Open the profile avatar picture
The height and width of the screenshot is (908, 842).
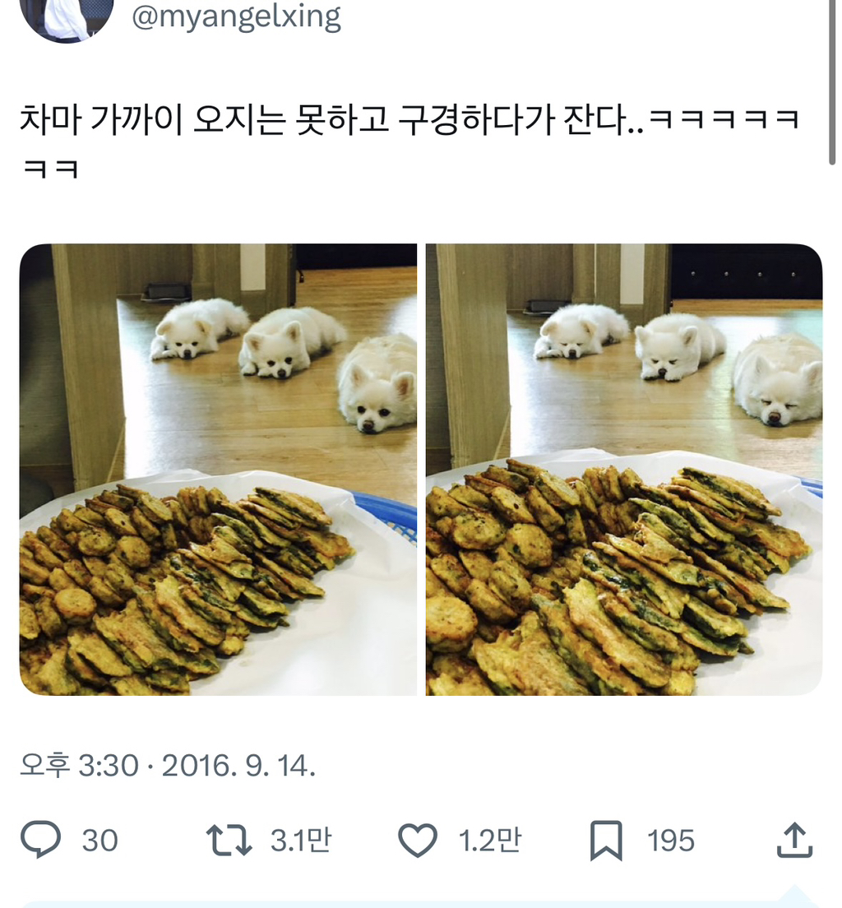[67, 17]
